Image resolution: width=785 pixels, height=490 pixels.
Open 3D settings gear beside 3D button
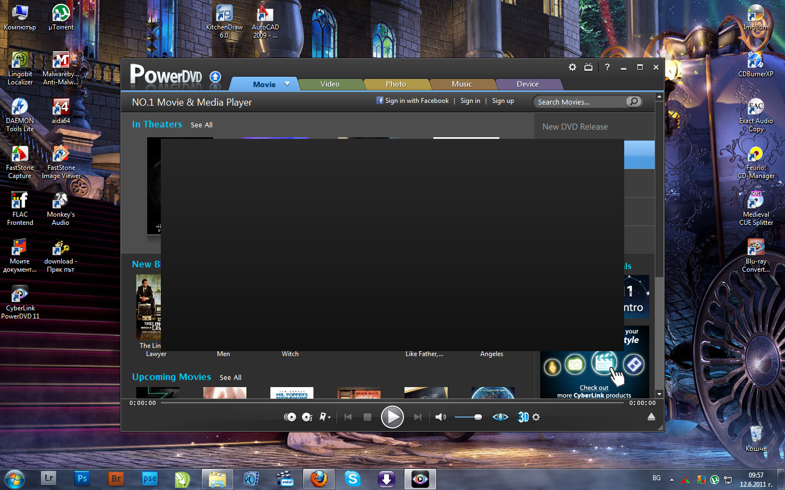point(536,417)
